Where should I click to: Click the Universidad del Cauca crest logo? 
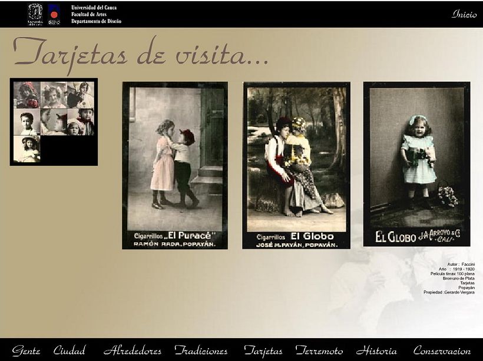click(x=35, y=14)
